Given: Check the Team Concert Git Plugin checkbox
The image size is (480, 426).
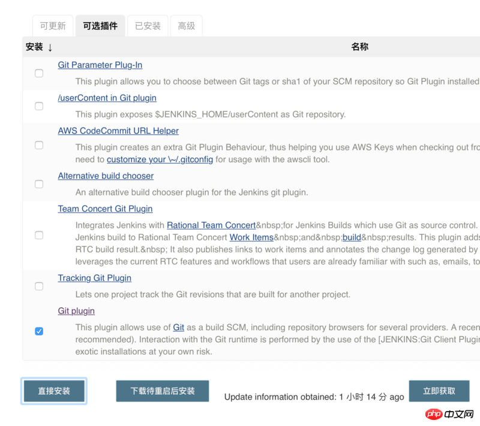Looking at the screenshot, I should 39,235.
